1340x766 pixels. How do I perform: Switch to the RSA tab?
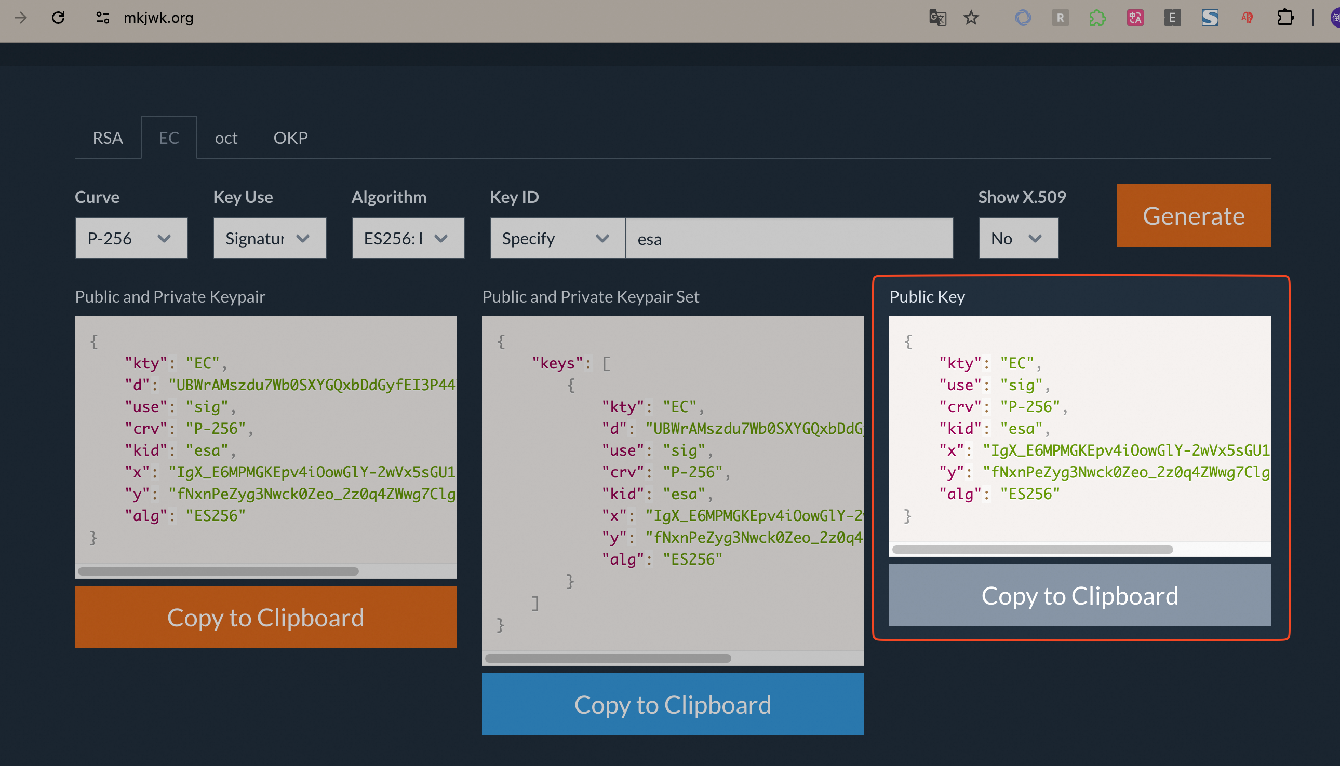(x=108, y=138)
